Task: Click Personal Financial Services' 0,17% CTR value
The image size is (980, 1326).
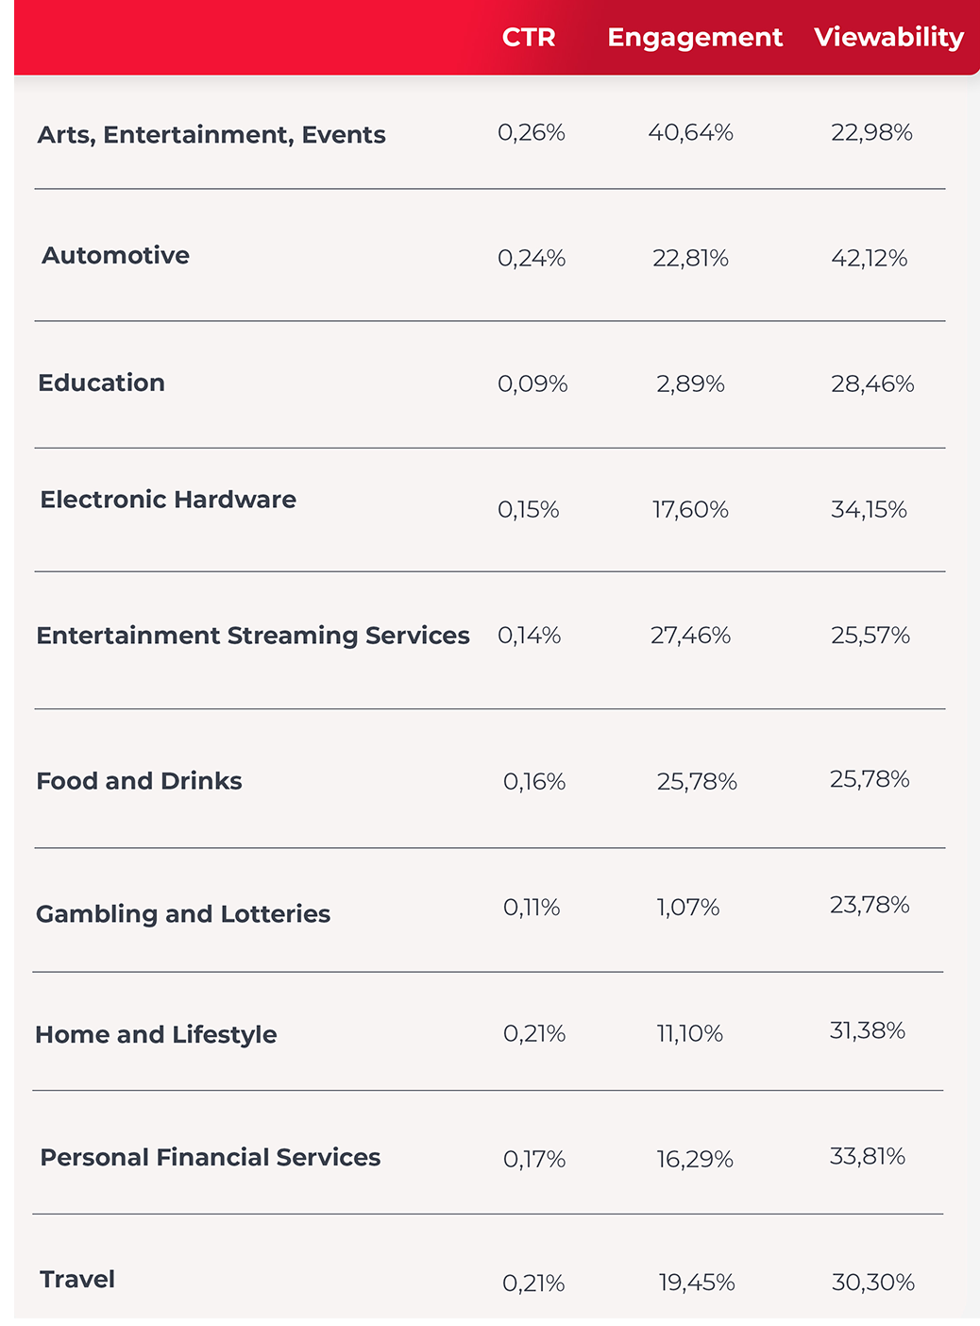Action: (x=534, y=1160)
